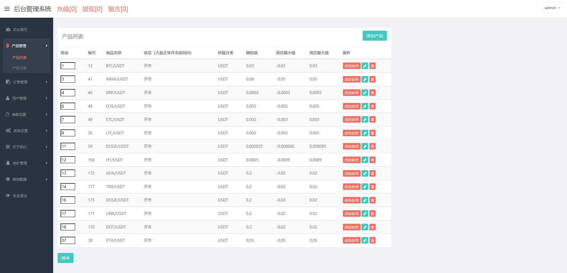Viewport: 567px width, 273px height.
Task: Toggle 点击休市 for the ADA/USDT row
Action: [351, 173]
